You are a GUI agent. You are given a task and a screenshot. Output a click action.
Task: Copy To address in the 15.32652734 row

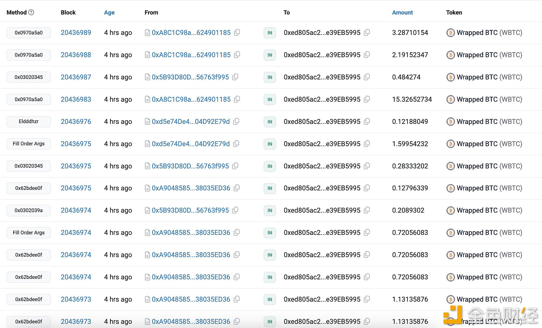tap(367, 99)
